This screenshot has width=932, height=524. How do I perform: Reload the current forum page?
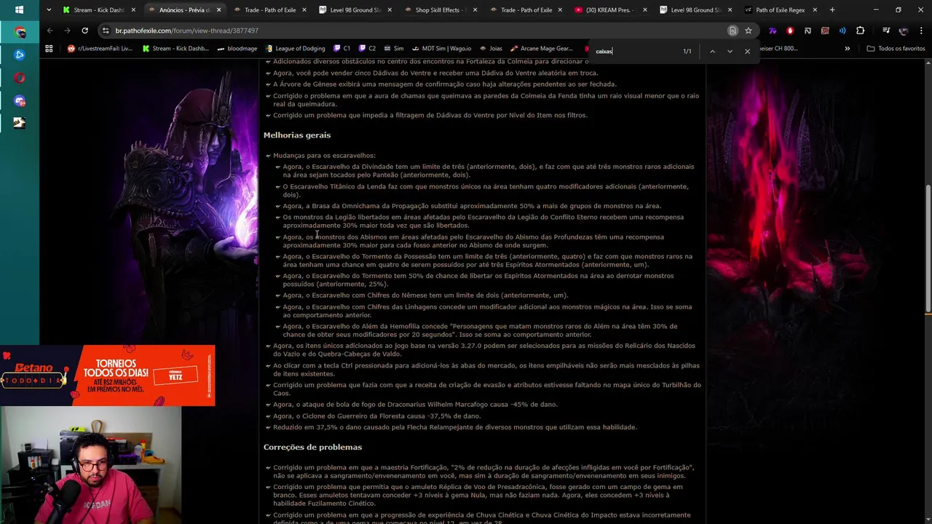tap(84, 31)
